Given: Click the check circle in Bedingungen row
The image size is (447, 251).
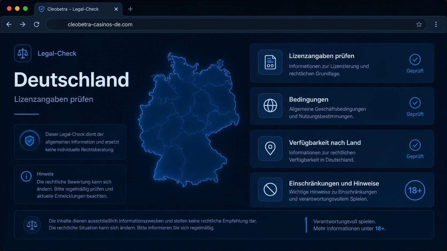Looking at the screenshot, I should 415,103.
